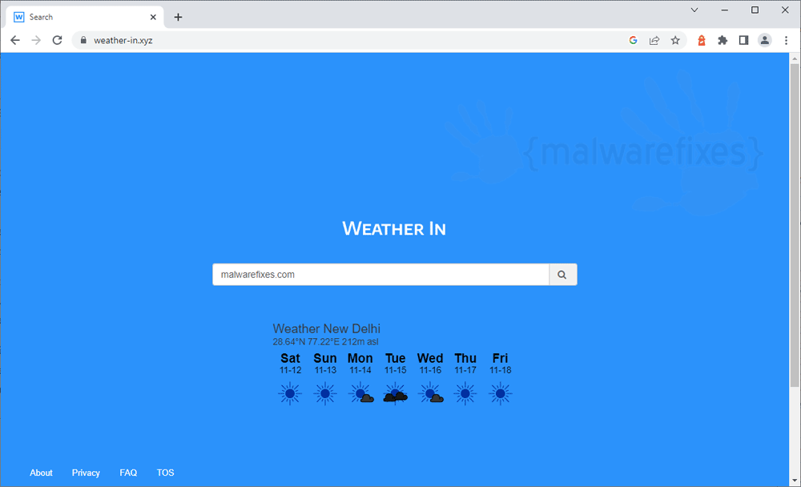The image size is (801, 487).
Task: Open the About footer link
Action: pyautogui.click(x=41, y=473)
